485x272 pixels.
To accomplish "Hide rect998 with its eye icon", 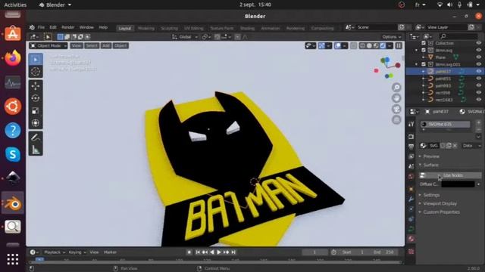I will coord(479,92).
